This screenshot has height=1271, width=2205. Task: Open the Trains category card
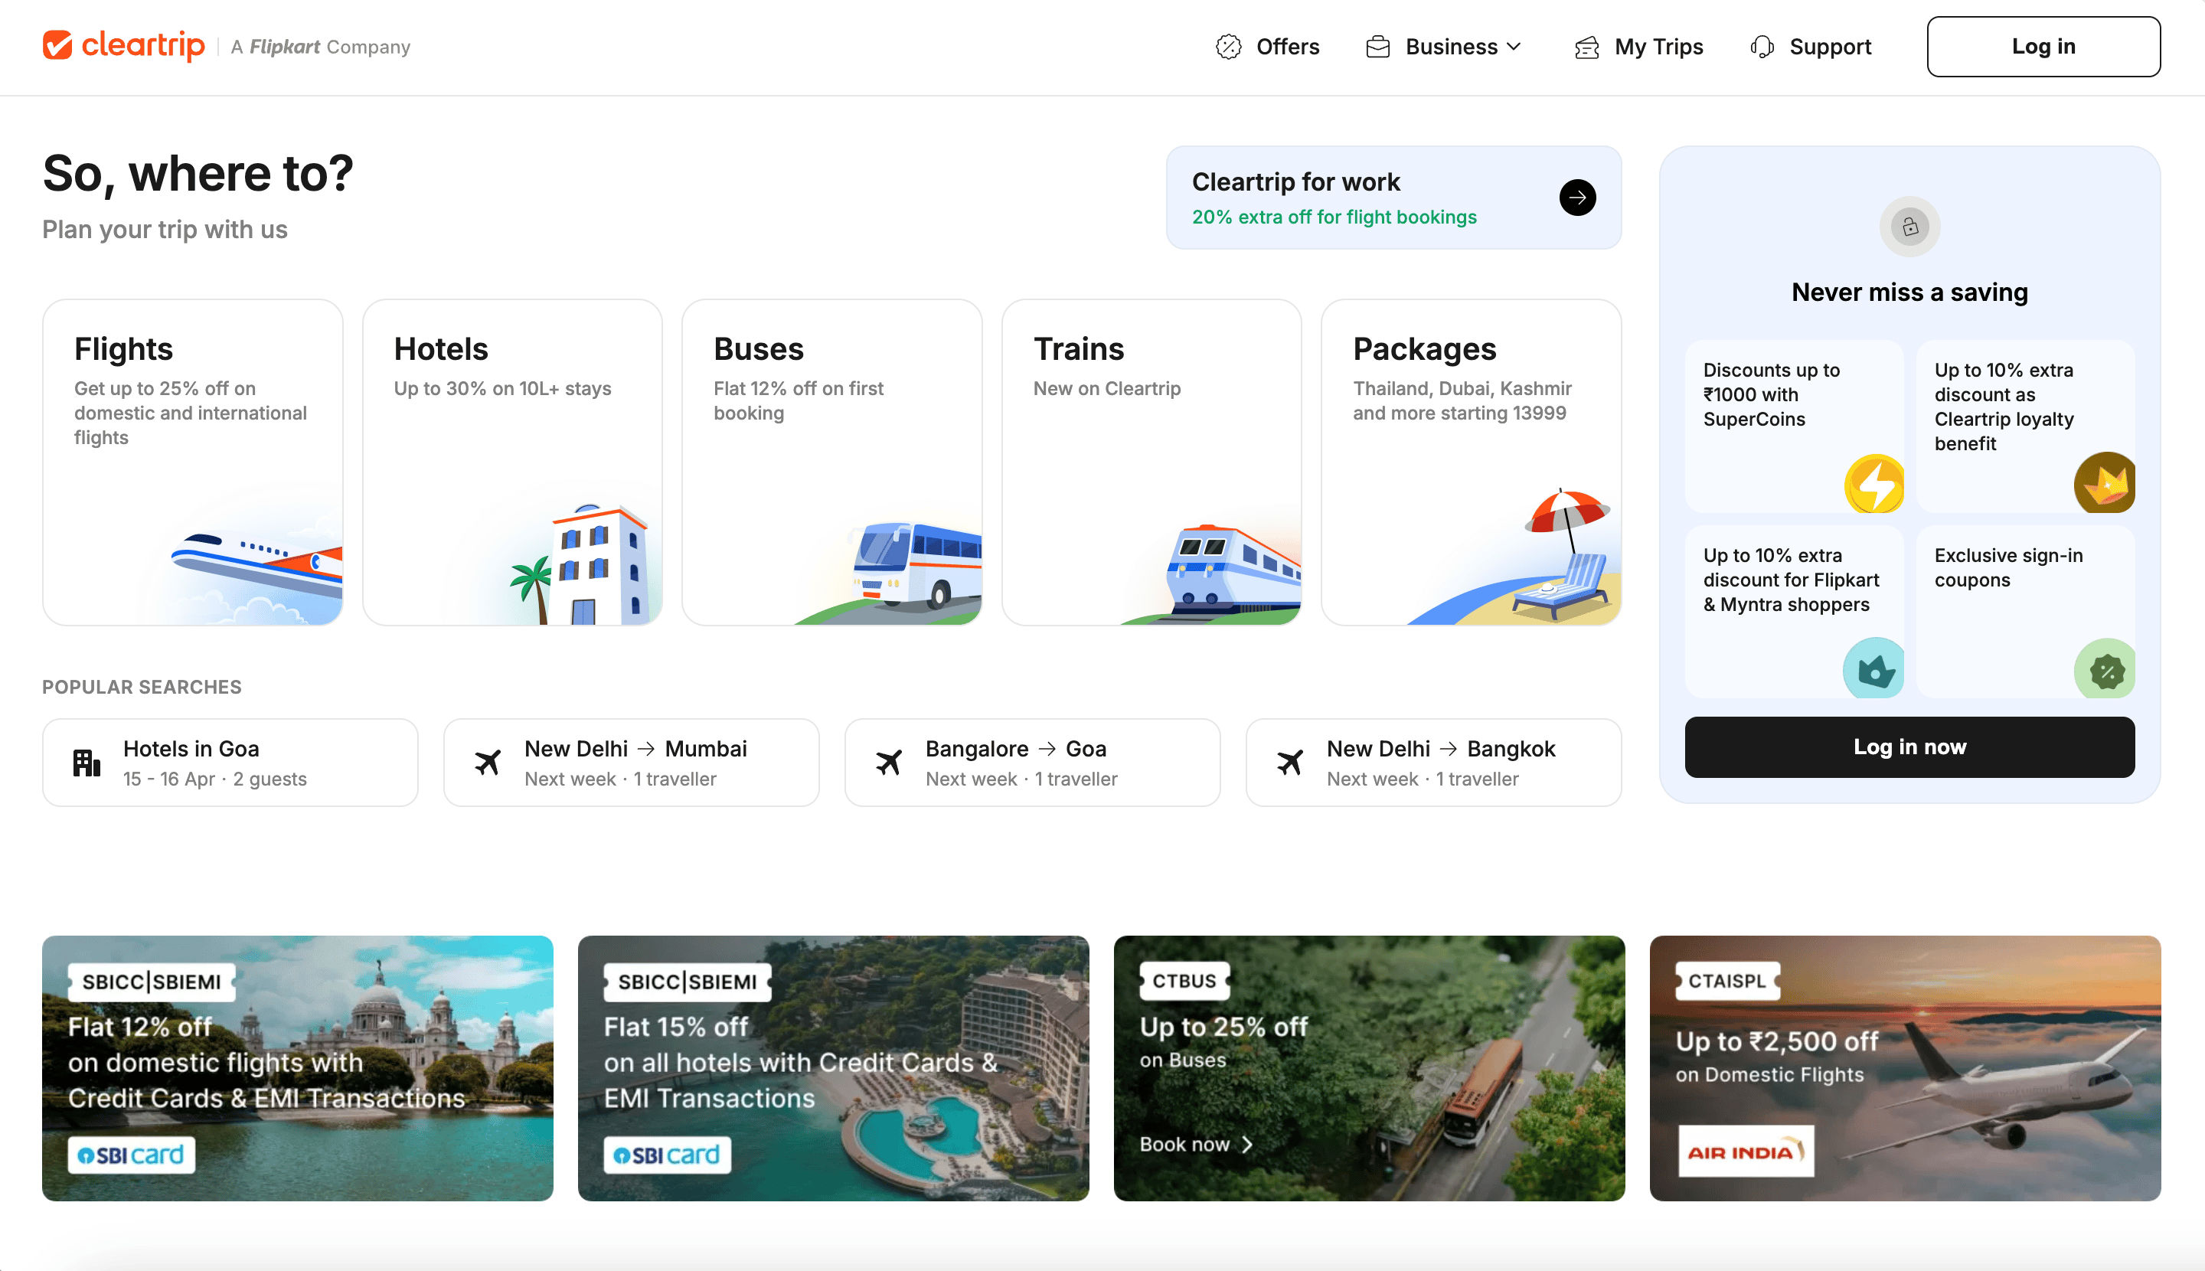[x=1151, y=462]
